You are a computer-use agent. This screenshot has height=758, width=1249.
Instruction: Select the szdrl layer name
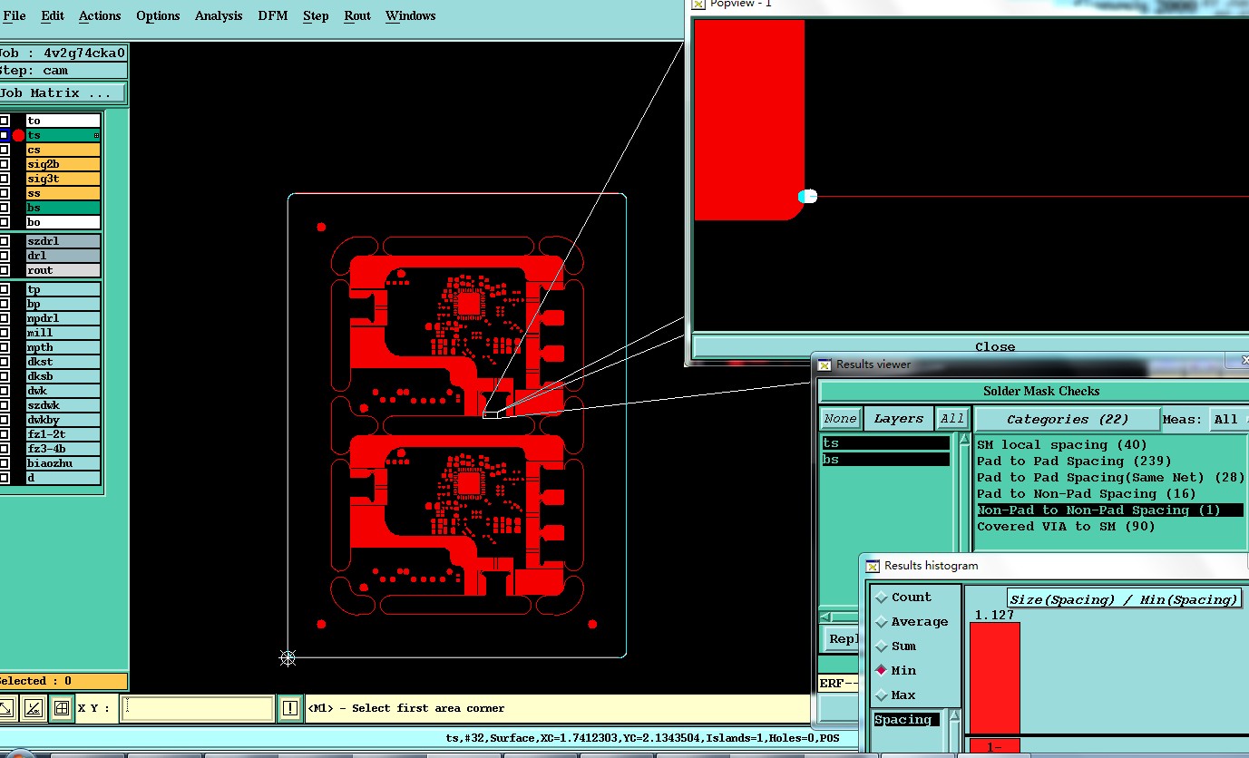point(63,241)
